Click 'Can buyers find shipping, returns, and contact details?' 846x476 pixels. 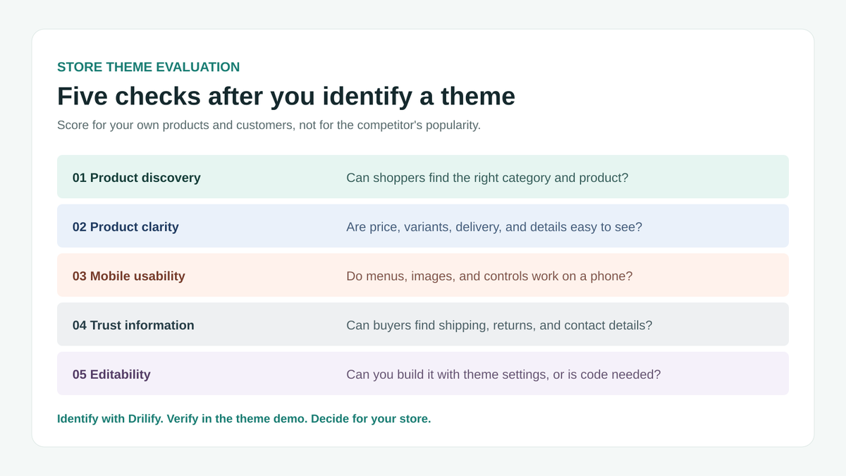point(499,325)
